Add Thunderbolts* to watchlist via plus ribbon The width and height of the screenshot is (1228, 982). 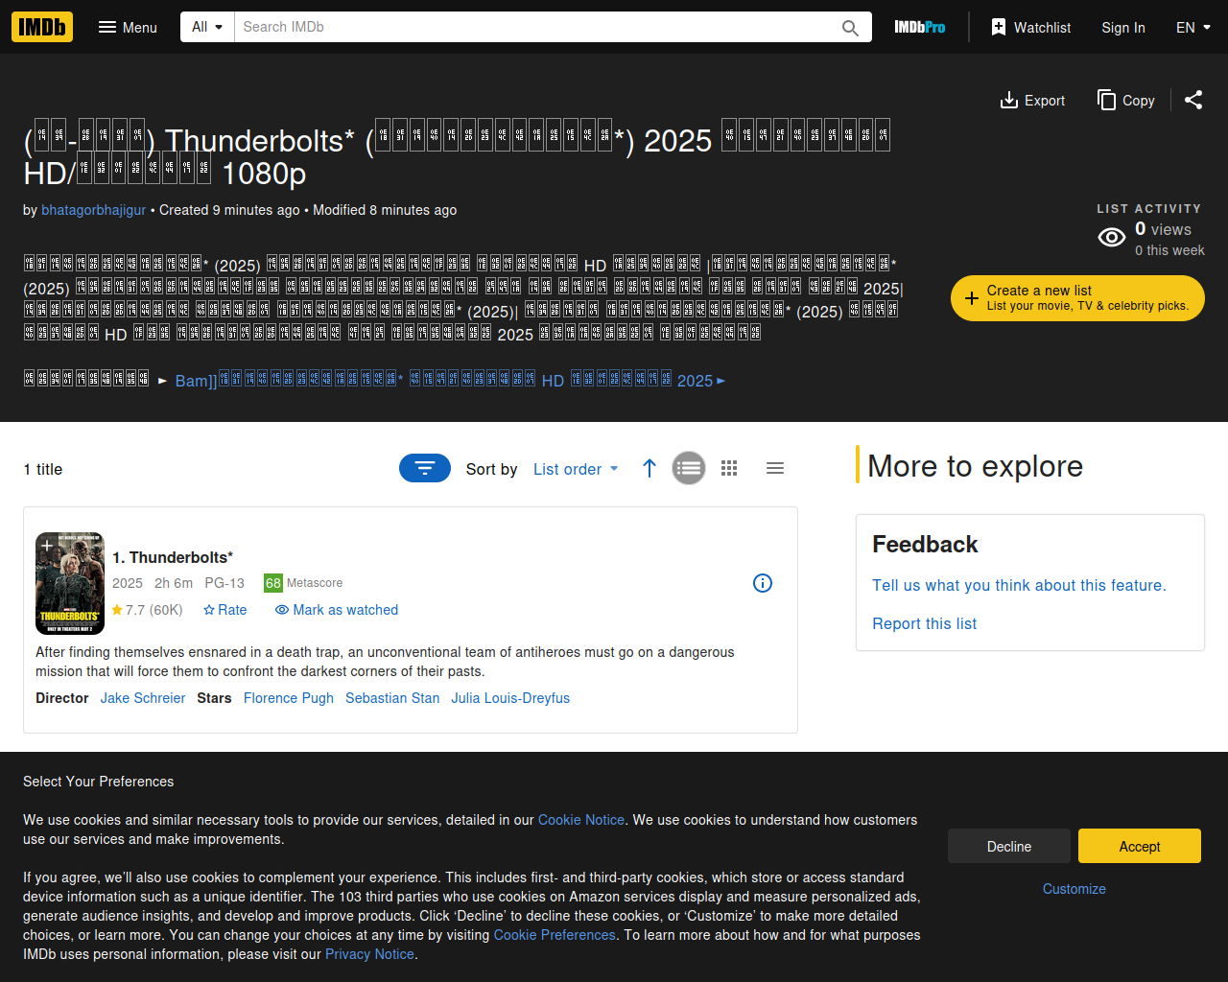[x=47, y=546]
